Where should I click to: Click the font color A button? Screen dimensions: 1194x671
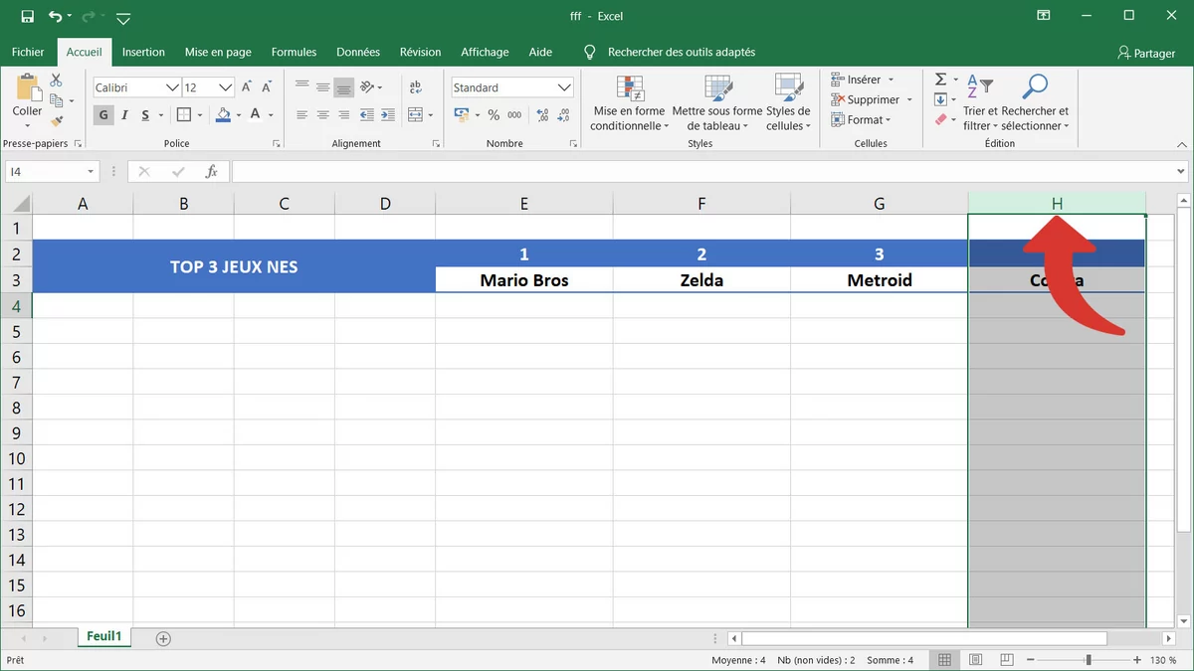point(256,115)
